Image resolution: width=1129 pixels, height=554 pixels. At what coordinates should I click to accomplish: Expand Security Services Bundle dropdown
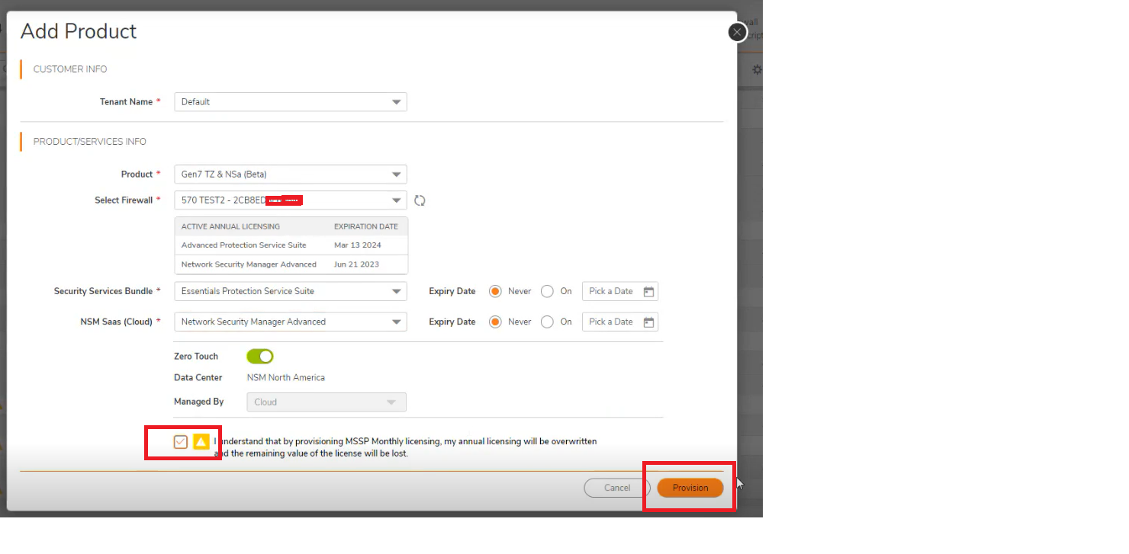(291, 291)
